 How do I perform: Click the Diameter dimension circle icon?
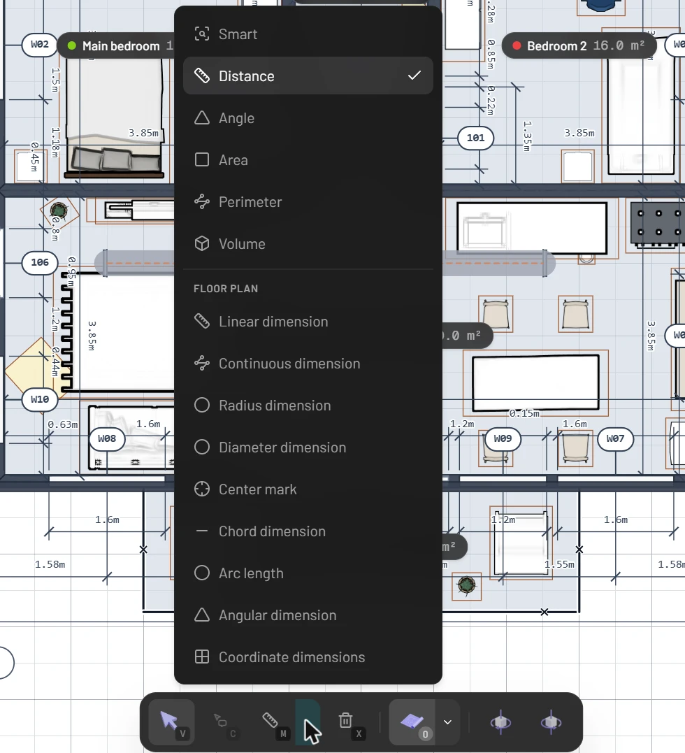(202, 447)
